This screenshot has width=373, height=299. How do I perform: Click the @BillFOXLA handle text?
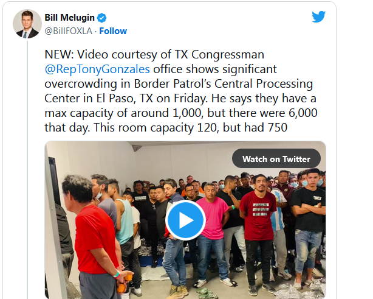69,31
